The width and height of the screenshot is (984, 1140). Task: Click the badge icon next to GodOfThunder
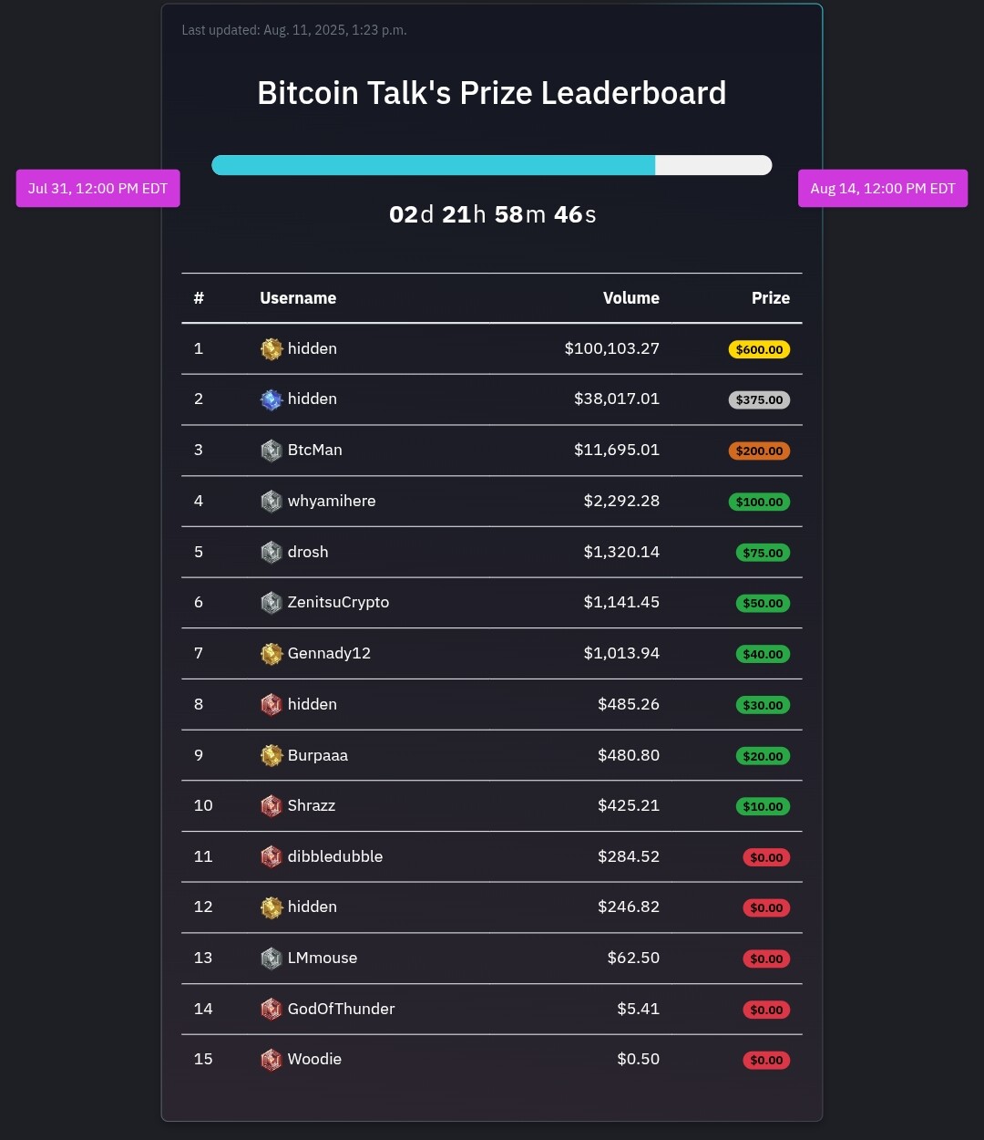click(x=272, y=1010)
